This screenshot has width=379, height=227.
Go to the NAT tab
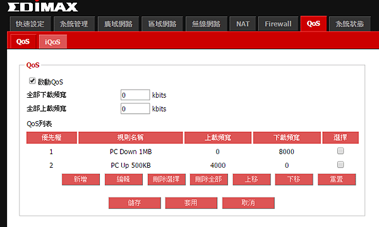pos(243,24)
